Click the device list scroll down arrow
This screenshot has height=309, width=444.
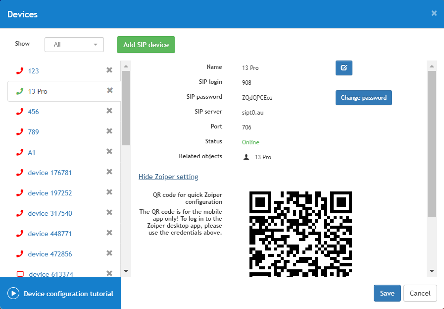[126, 271]
